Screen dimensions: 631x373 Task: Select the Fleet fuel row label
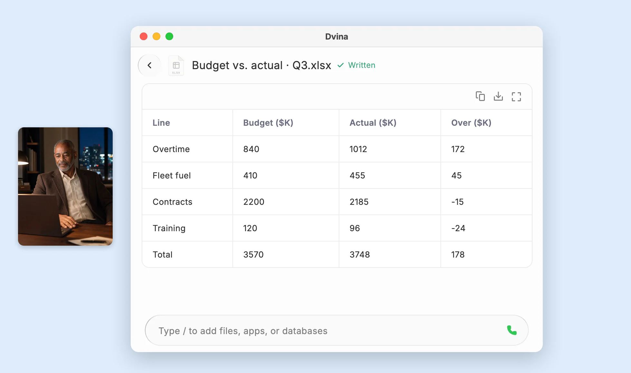[x=172, y=175]
